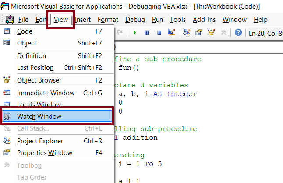
Task: Open Object Browser from View menu
Action: [x=58, y=80]
